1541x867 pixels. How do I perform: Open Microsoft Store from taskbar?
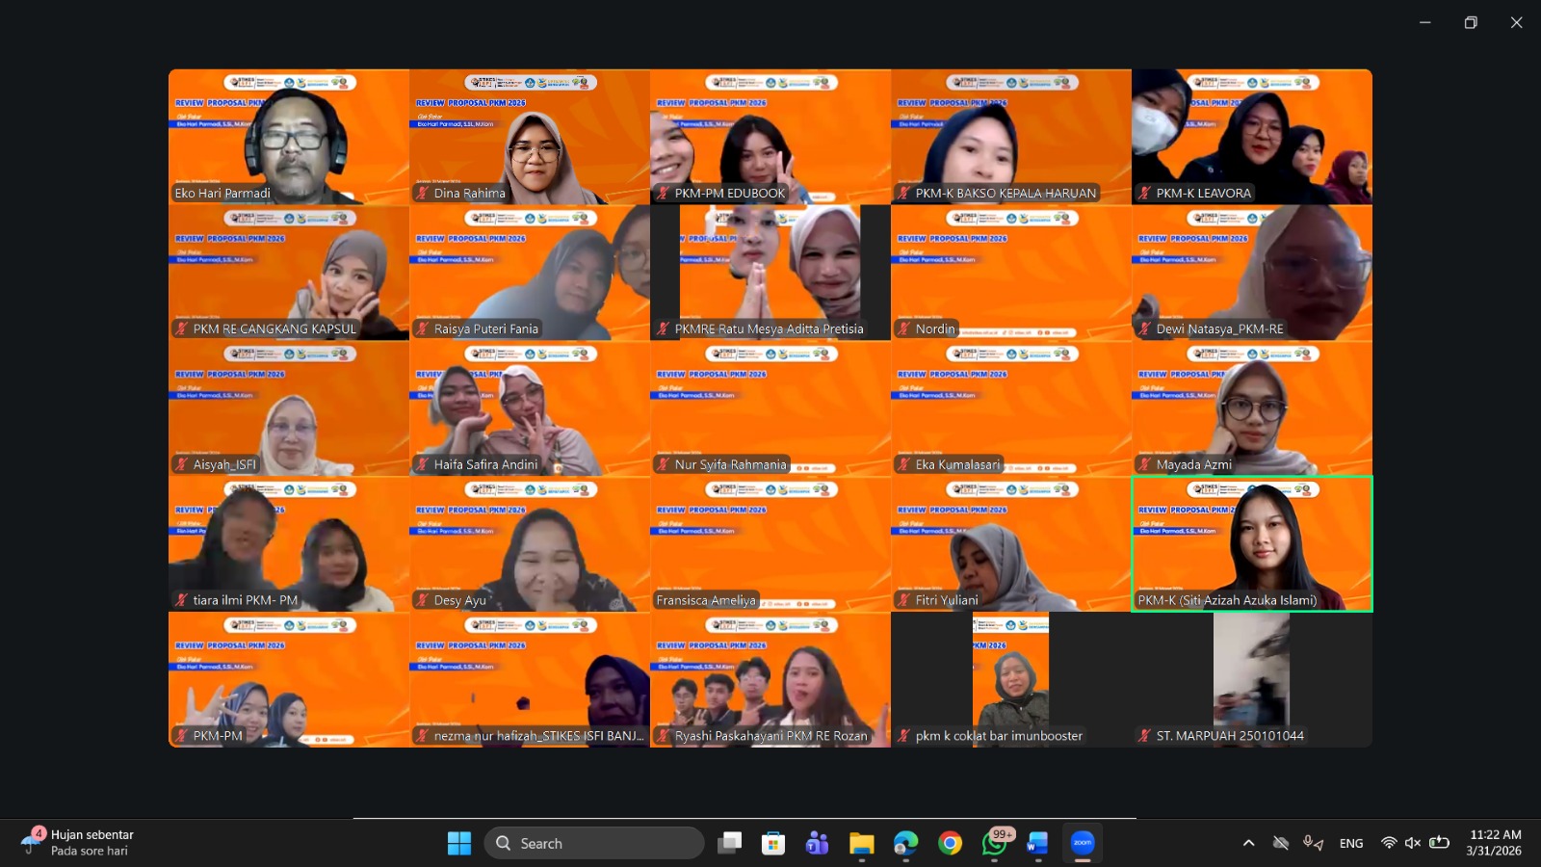pos(772,843)
